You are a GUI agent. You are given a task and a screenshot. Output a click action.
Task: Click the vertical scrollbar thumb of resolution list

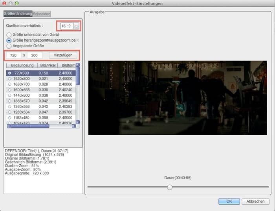[x=78, y=76]
